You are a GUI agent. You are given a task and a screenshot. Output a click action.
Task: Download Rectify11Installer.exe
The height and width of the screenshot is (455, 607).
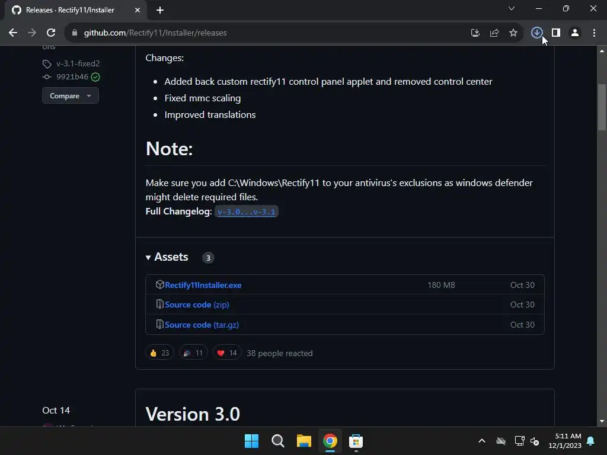[203, 285]
